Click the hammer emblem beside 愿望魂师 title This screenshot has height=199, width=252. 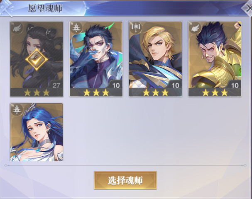(x=7, y=8)
